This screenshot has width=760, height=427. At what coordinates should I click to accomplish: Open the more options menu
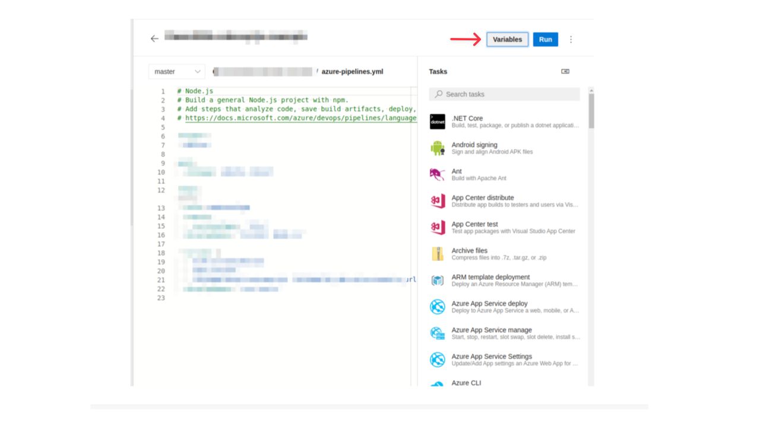coord(571,39)
